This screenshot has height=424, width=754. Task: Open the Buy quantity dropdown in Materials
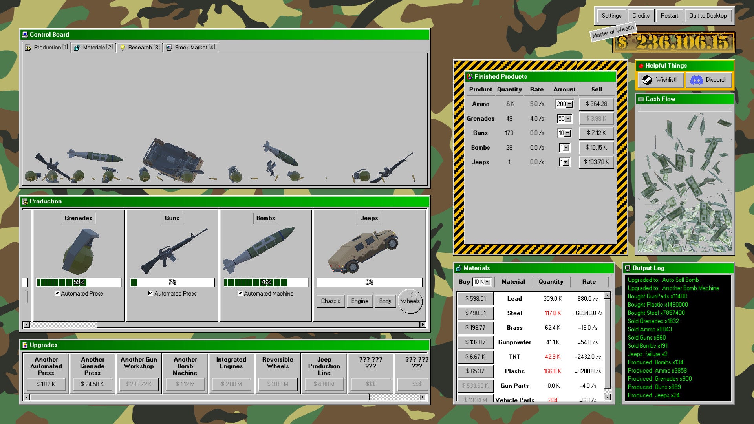(x=487, y=282)
